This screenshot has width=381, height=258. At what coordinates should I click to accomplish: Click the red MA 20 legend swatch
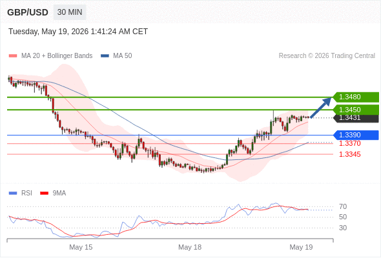[13, 56]
